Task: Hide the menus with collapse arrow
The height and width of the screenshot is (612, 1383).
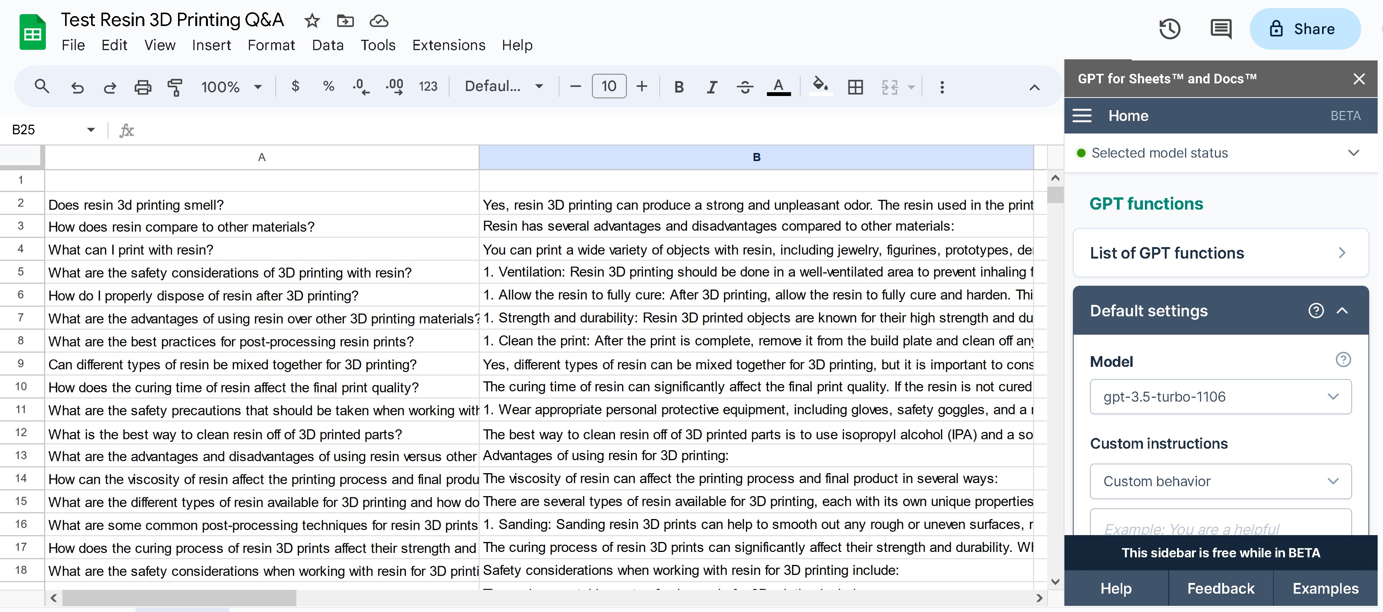Action: coord(1034,87)
